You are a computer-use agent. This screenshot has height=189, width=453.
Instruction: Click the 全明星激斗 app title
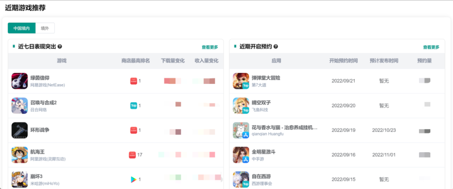coord(263,152)
